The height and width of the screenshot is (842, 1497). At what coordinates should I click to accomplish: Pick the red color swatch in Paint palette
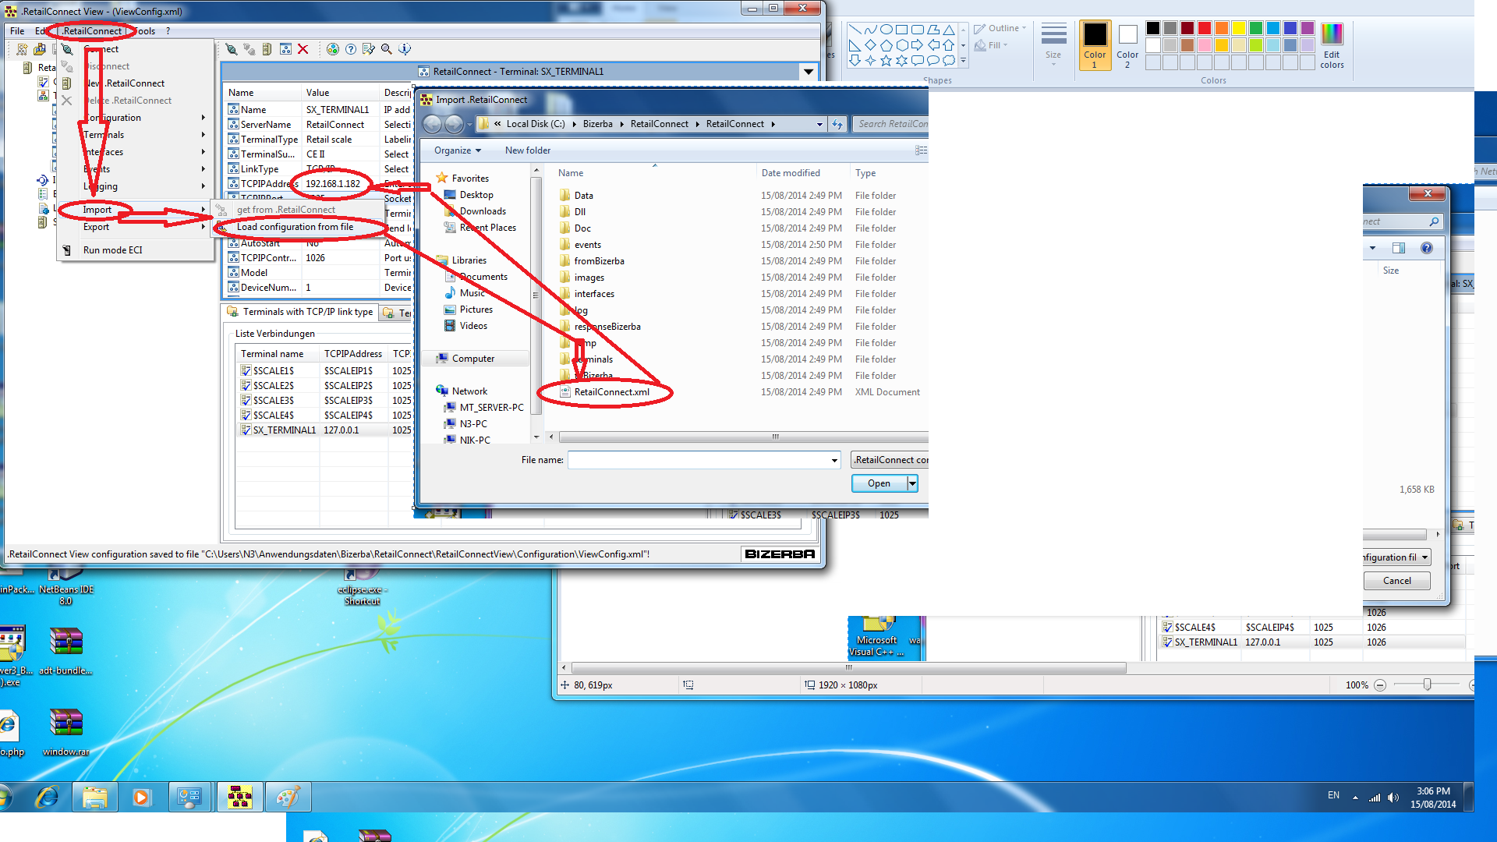[x=1205, y=29]
